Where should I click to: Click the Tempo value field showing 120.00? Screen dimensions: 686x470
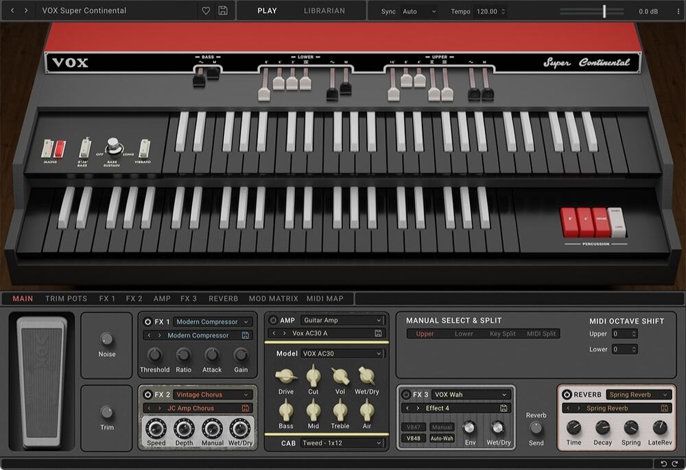coord(488,11)
